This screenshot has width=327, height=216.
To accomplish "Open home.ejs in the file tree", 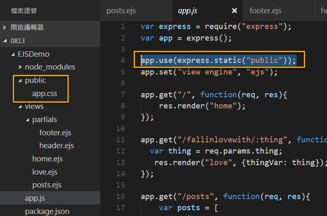I will pyautogui.click(x=47, y=159).
